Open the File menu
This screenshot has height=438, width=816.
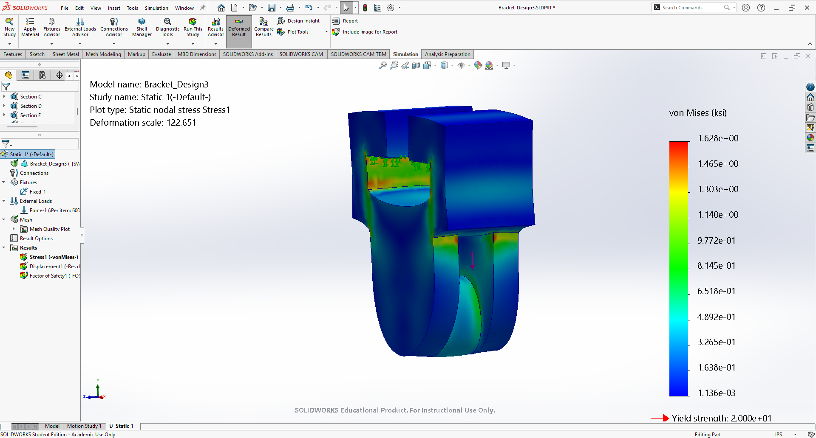point(65,8)
